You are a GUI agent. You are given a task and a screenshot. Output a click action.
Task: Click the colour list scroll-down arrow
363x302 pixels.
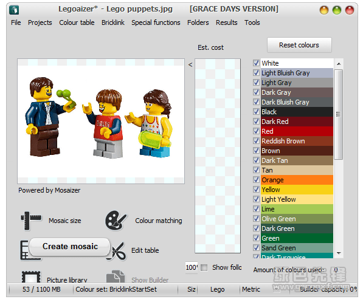click(339, 253)
